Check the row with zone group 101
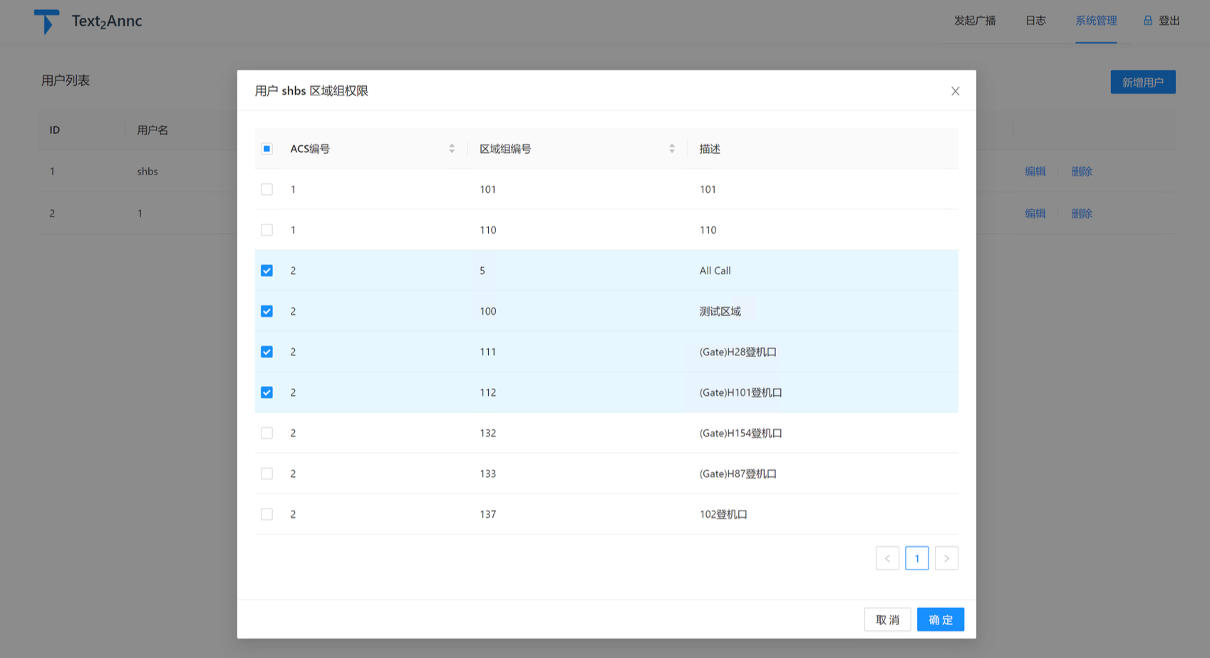The width and height of the screenshot is (1210, 658). coord(267,189)
